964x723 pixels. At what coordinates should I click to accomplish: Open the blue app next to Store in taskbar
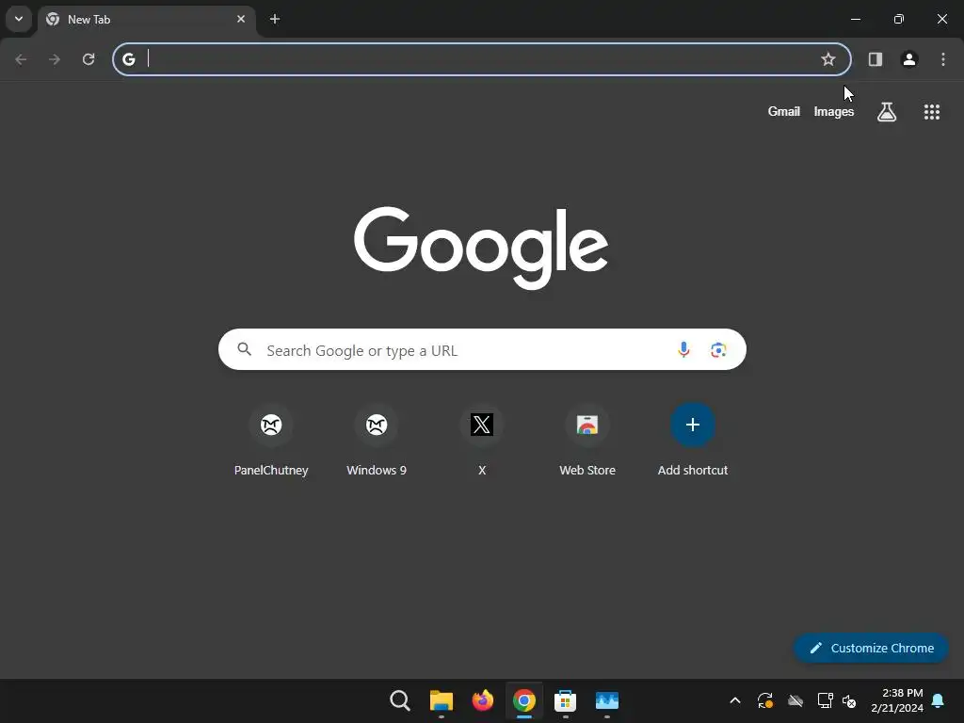(x=607, y=700)
